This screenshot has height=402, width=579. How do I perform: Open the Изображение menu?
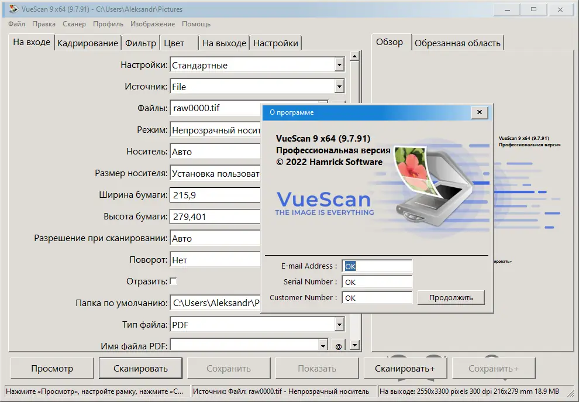click(153, 24)
